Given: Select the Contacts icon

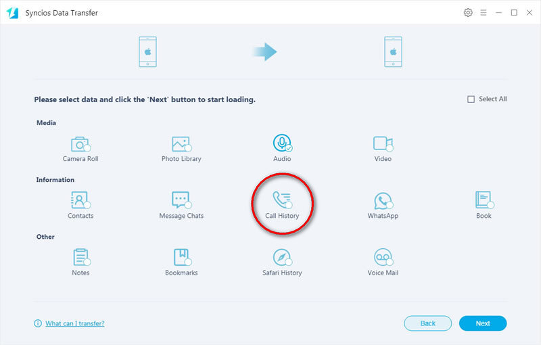Looking at the screenshot, I should 80,200.
